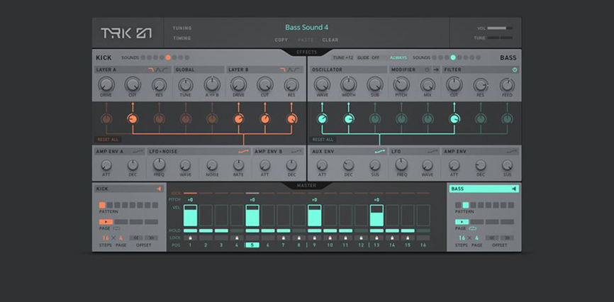
Task: Open the EFFECTS tab
Action: (x=306, y=52)
